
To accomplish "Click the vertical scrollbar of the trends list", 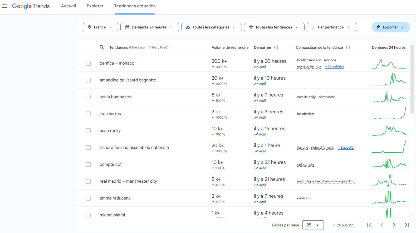I will tap(412, 79).
